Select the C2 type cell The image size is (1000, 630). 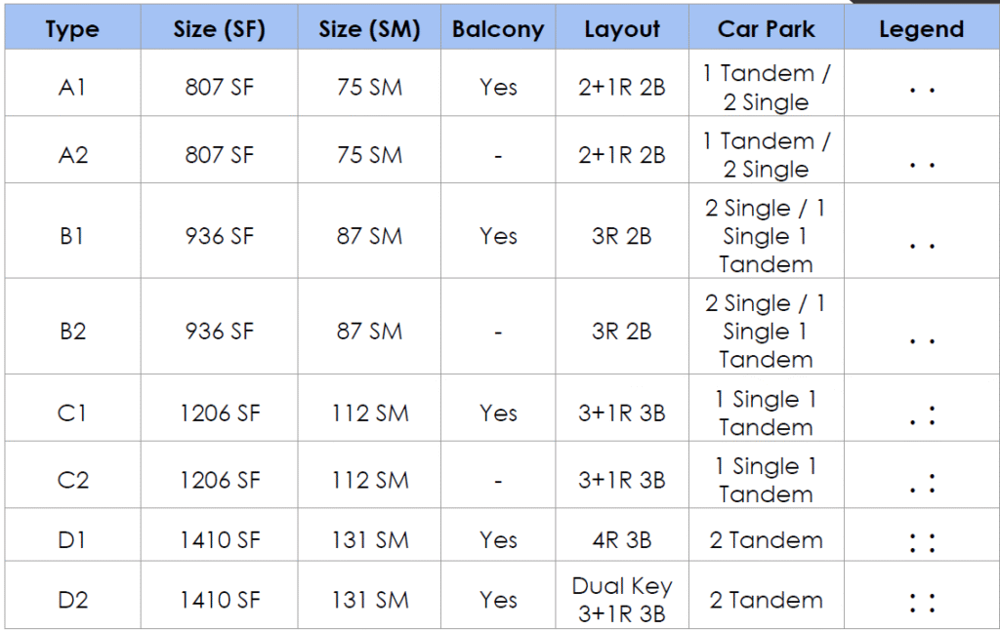(72, 480)
